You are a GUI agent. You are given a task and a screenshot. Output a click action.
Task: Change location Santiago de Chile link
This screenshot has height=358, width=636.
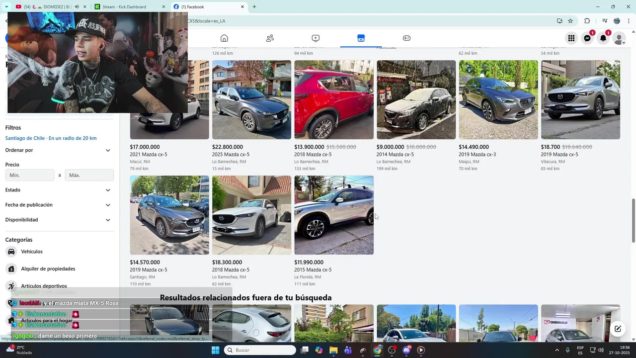point(51,138)
